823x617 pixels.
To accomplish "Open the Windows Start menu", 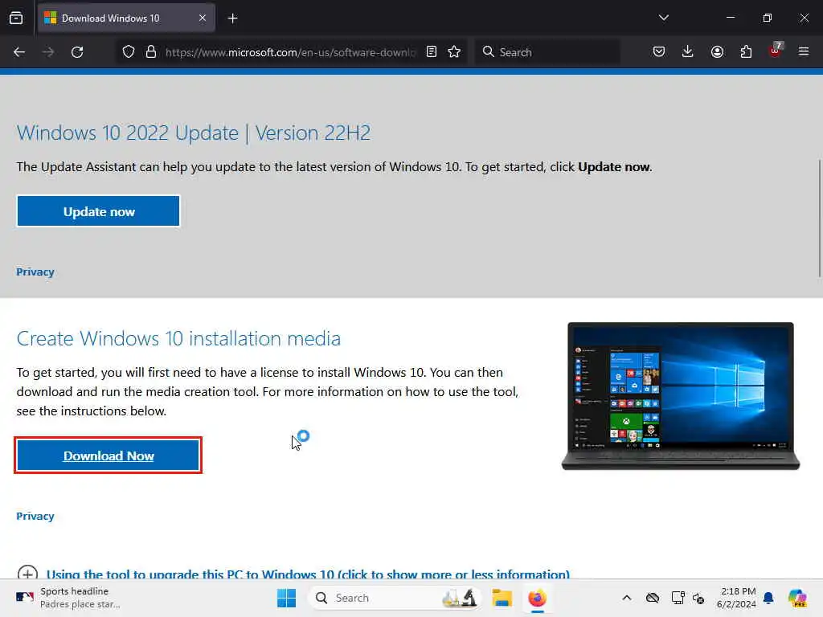I will (x=287, y=598).
